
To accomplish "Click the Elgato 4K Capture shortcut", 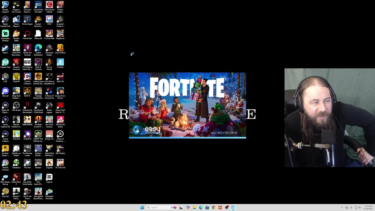I will click(x=5, y=108).
